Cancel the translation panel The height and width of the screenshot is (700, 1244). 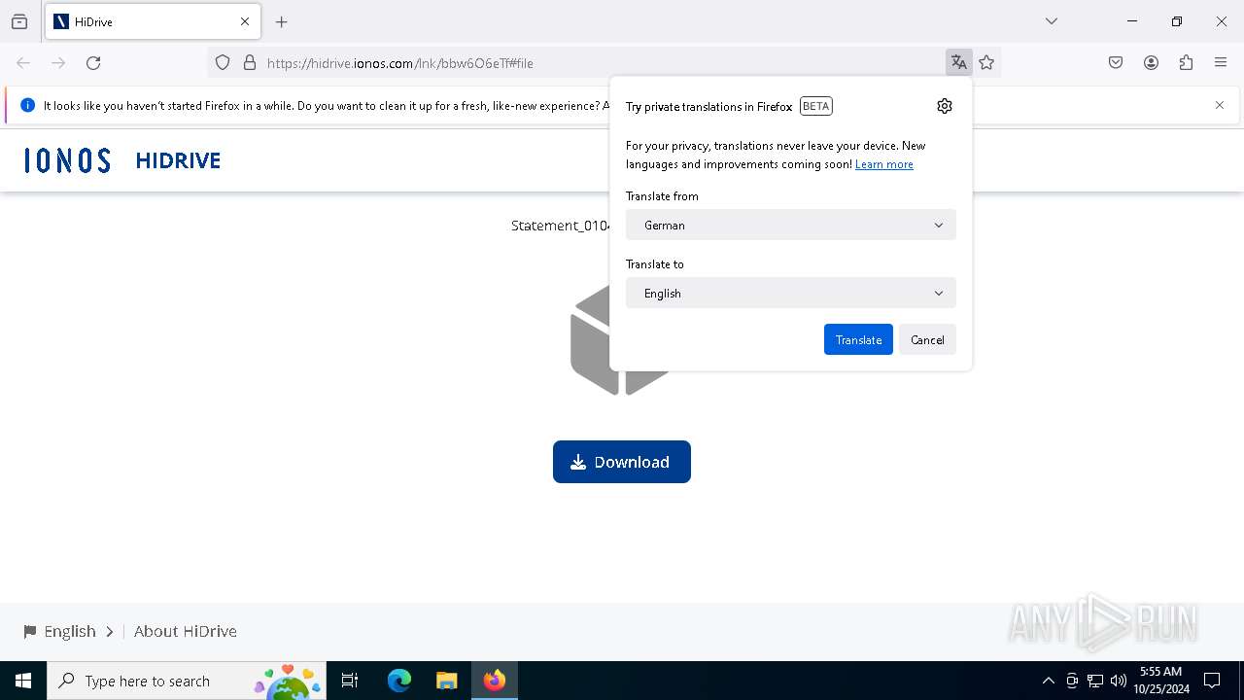[x=927, y=339]
